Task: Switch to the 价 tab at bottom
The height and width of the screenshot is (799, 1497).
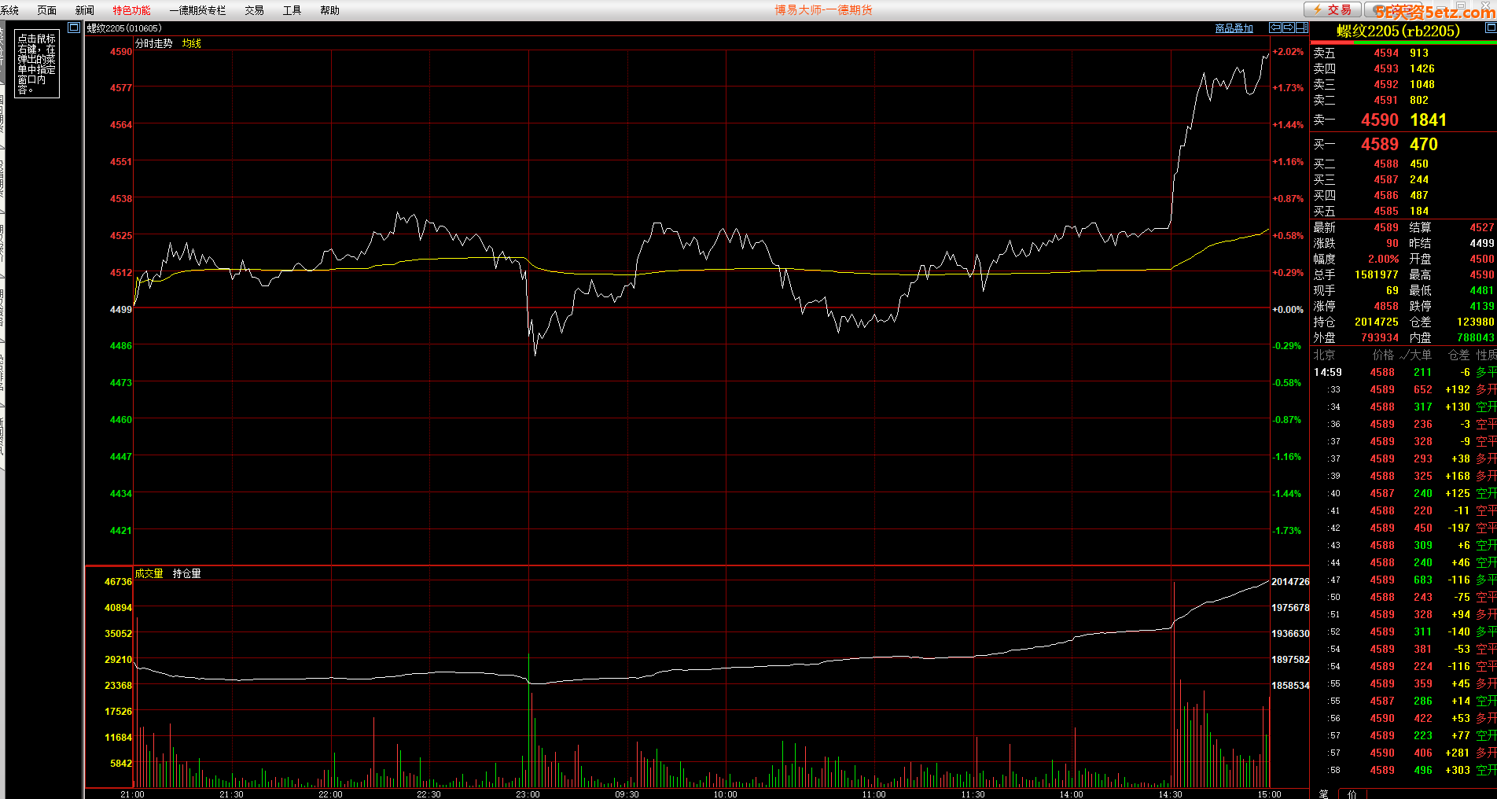Action: [1352, 793]
